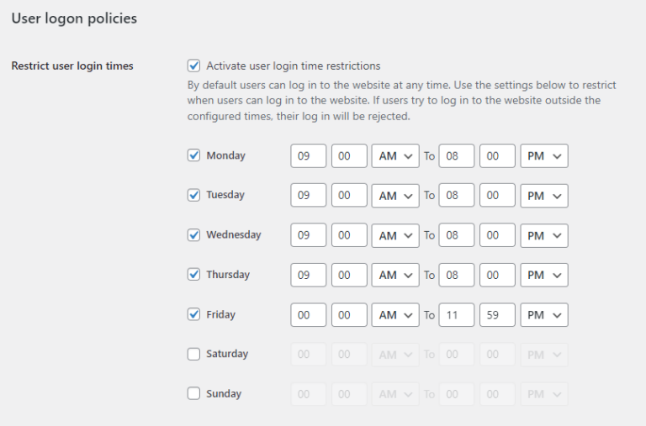Open Wednesday start AM dropdown
The image size is (646, 426).
click(x=395, y=235)
